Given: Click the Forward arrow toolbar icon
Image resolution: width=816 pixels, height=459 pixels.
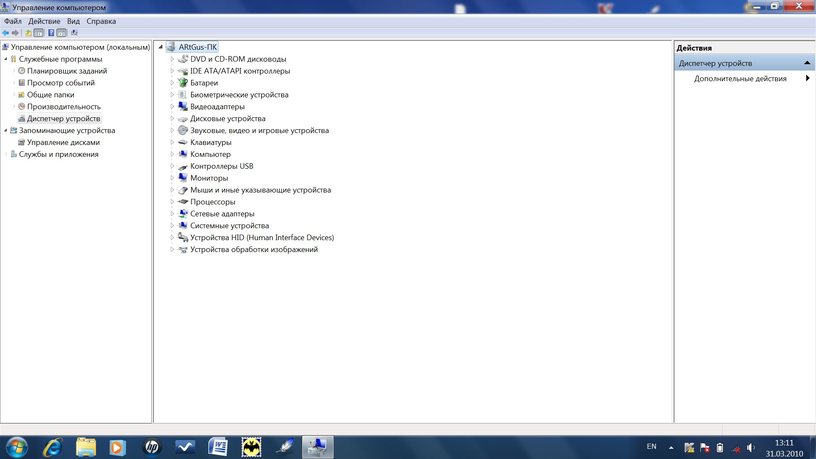Looking at the screenshot, I should (15, 33).
